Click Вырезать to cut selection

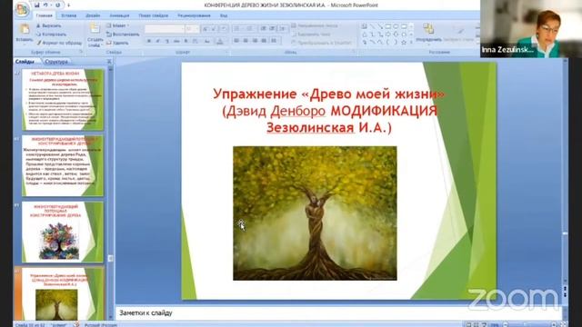(48, 26)
